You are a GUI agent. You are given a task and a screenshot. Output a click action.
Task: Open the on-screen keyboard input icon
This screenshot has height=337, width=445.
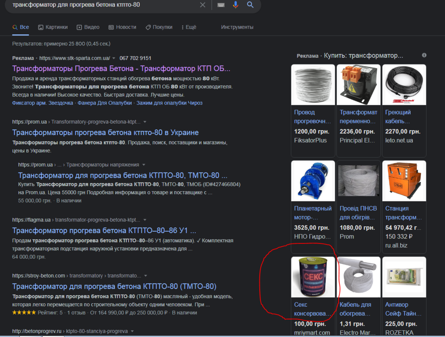(220, 5)
